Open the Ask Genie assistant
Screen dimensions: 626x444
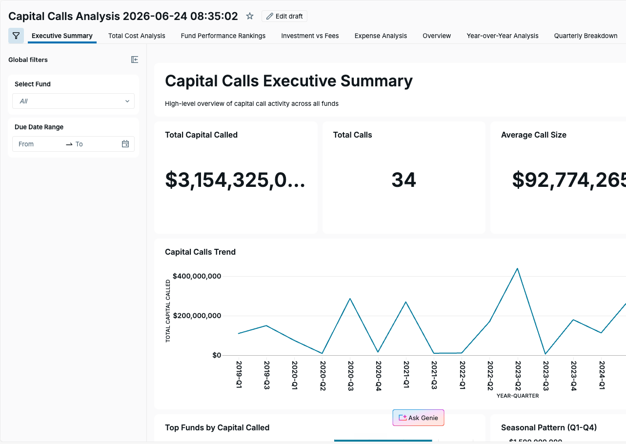[418, 418]
